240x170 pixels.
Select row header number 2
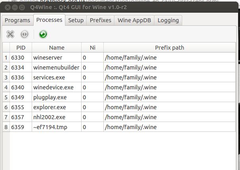(6, 68)
